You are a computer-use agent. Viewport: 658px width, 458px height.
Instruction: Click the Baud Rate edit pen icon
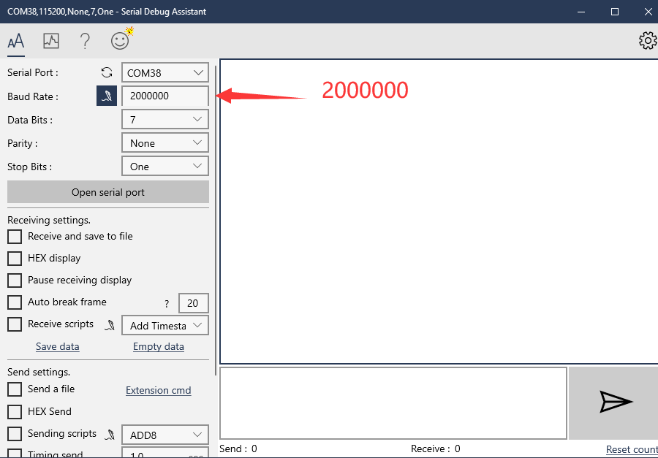pyautogui.click(x=107, y=96)
